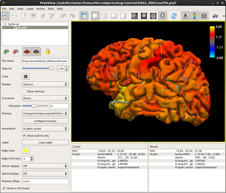Enable the Show vertices checkbox
The image size is (226, 193).
(x=24, y=91)
